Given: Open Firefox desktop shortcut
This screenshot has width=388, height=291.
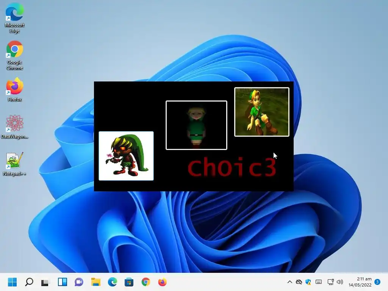Looking at the screenshot, I should [14, 89].
